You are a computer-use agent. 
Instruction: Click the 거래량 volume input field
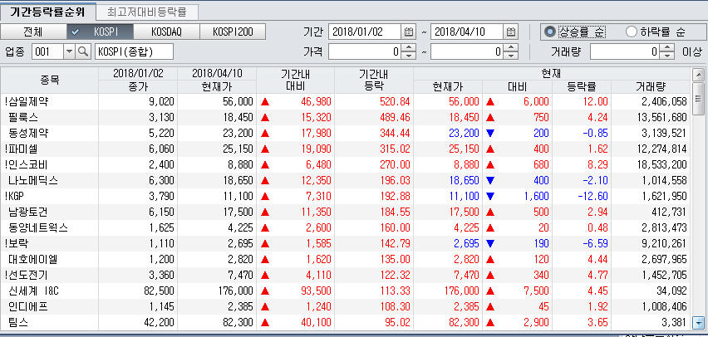pyautogui.click(x=626, y=52)
